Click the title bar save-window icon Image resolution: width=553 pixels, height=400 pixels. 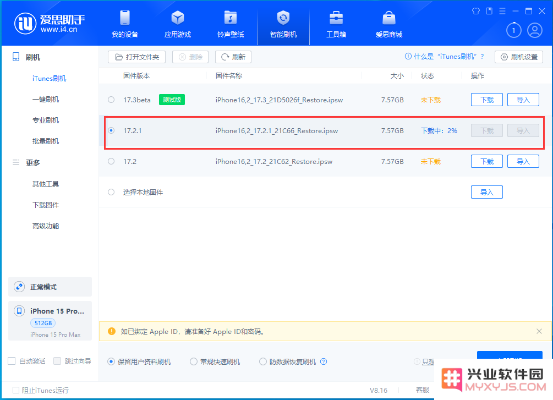coord(489,11)
